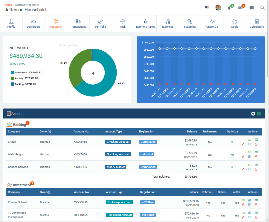
Task: Click the search magnifier icon
Action: coord(262,8)
